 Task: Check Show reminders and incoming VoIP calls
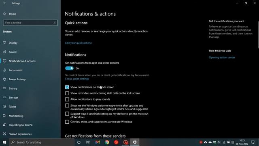click(67, 93)
